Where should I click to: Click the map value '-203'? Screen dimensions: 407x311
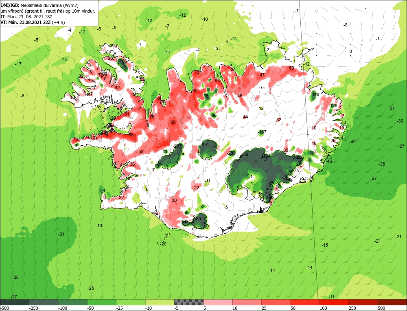point(231,153)
